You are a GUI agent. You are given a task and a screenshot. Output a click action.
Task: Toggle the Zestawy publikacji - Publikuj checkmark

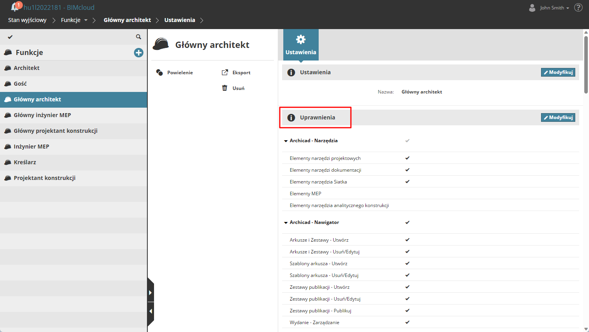coord(407,310)
